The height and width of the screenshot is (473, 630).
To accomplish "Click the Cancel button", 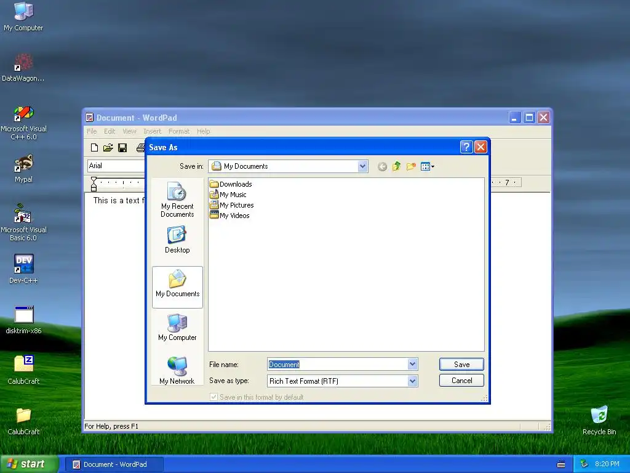I will (461, 381).
